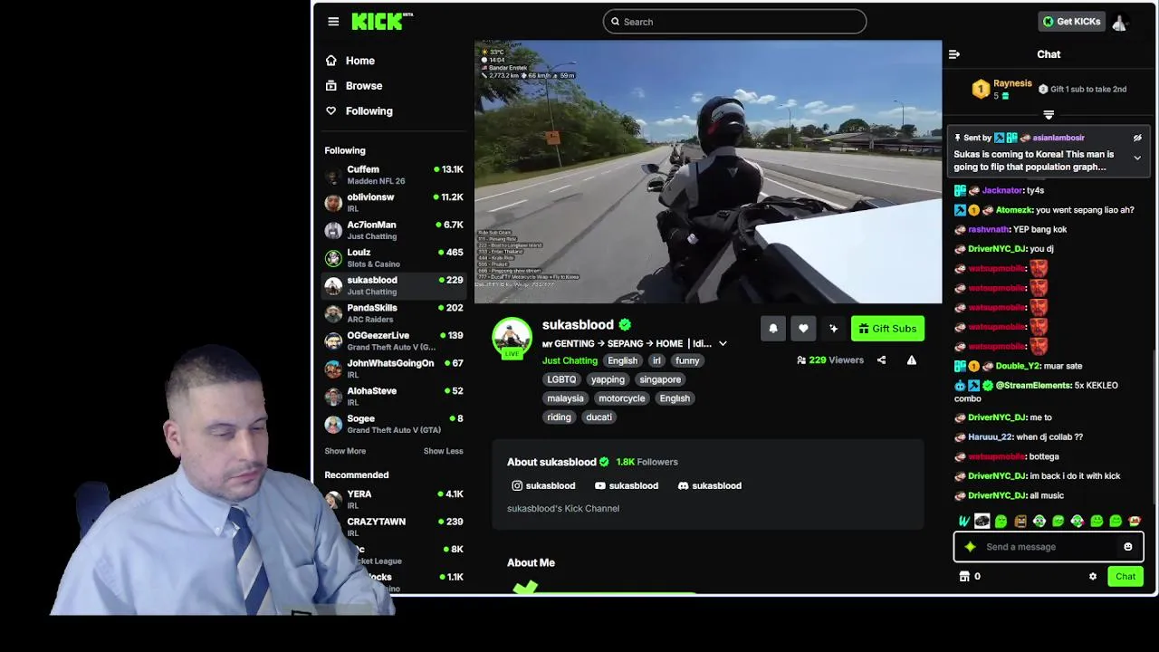The width and height of the screenshot is (1159, 652).
Task: Open AlohaSteve channel in Following list
Action: pos(394,397)
